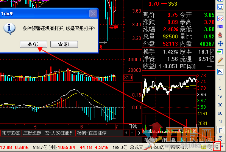
Task: Open the magnifier search tool icon
Action: click(x=220, y=7)
